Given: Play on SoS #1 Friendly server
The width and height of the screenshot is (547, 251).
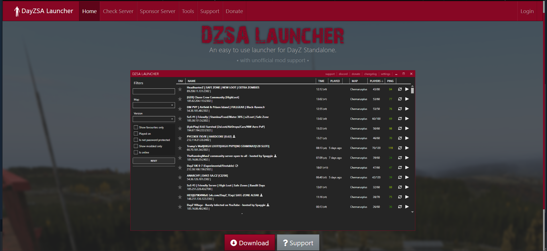Looking at the screenshot, I should [x=407, y=119].
